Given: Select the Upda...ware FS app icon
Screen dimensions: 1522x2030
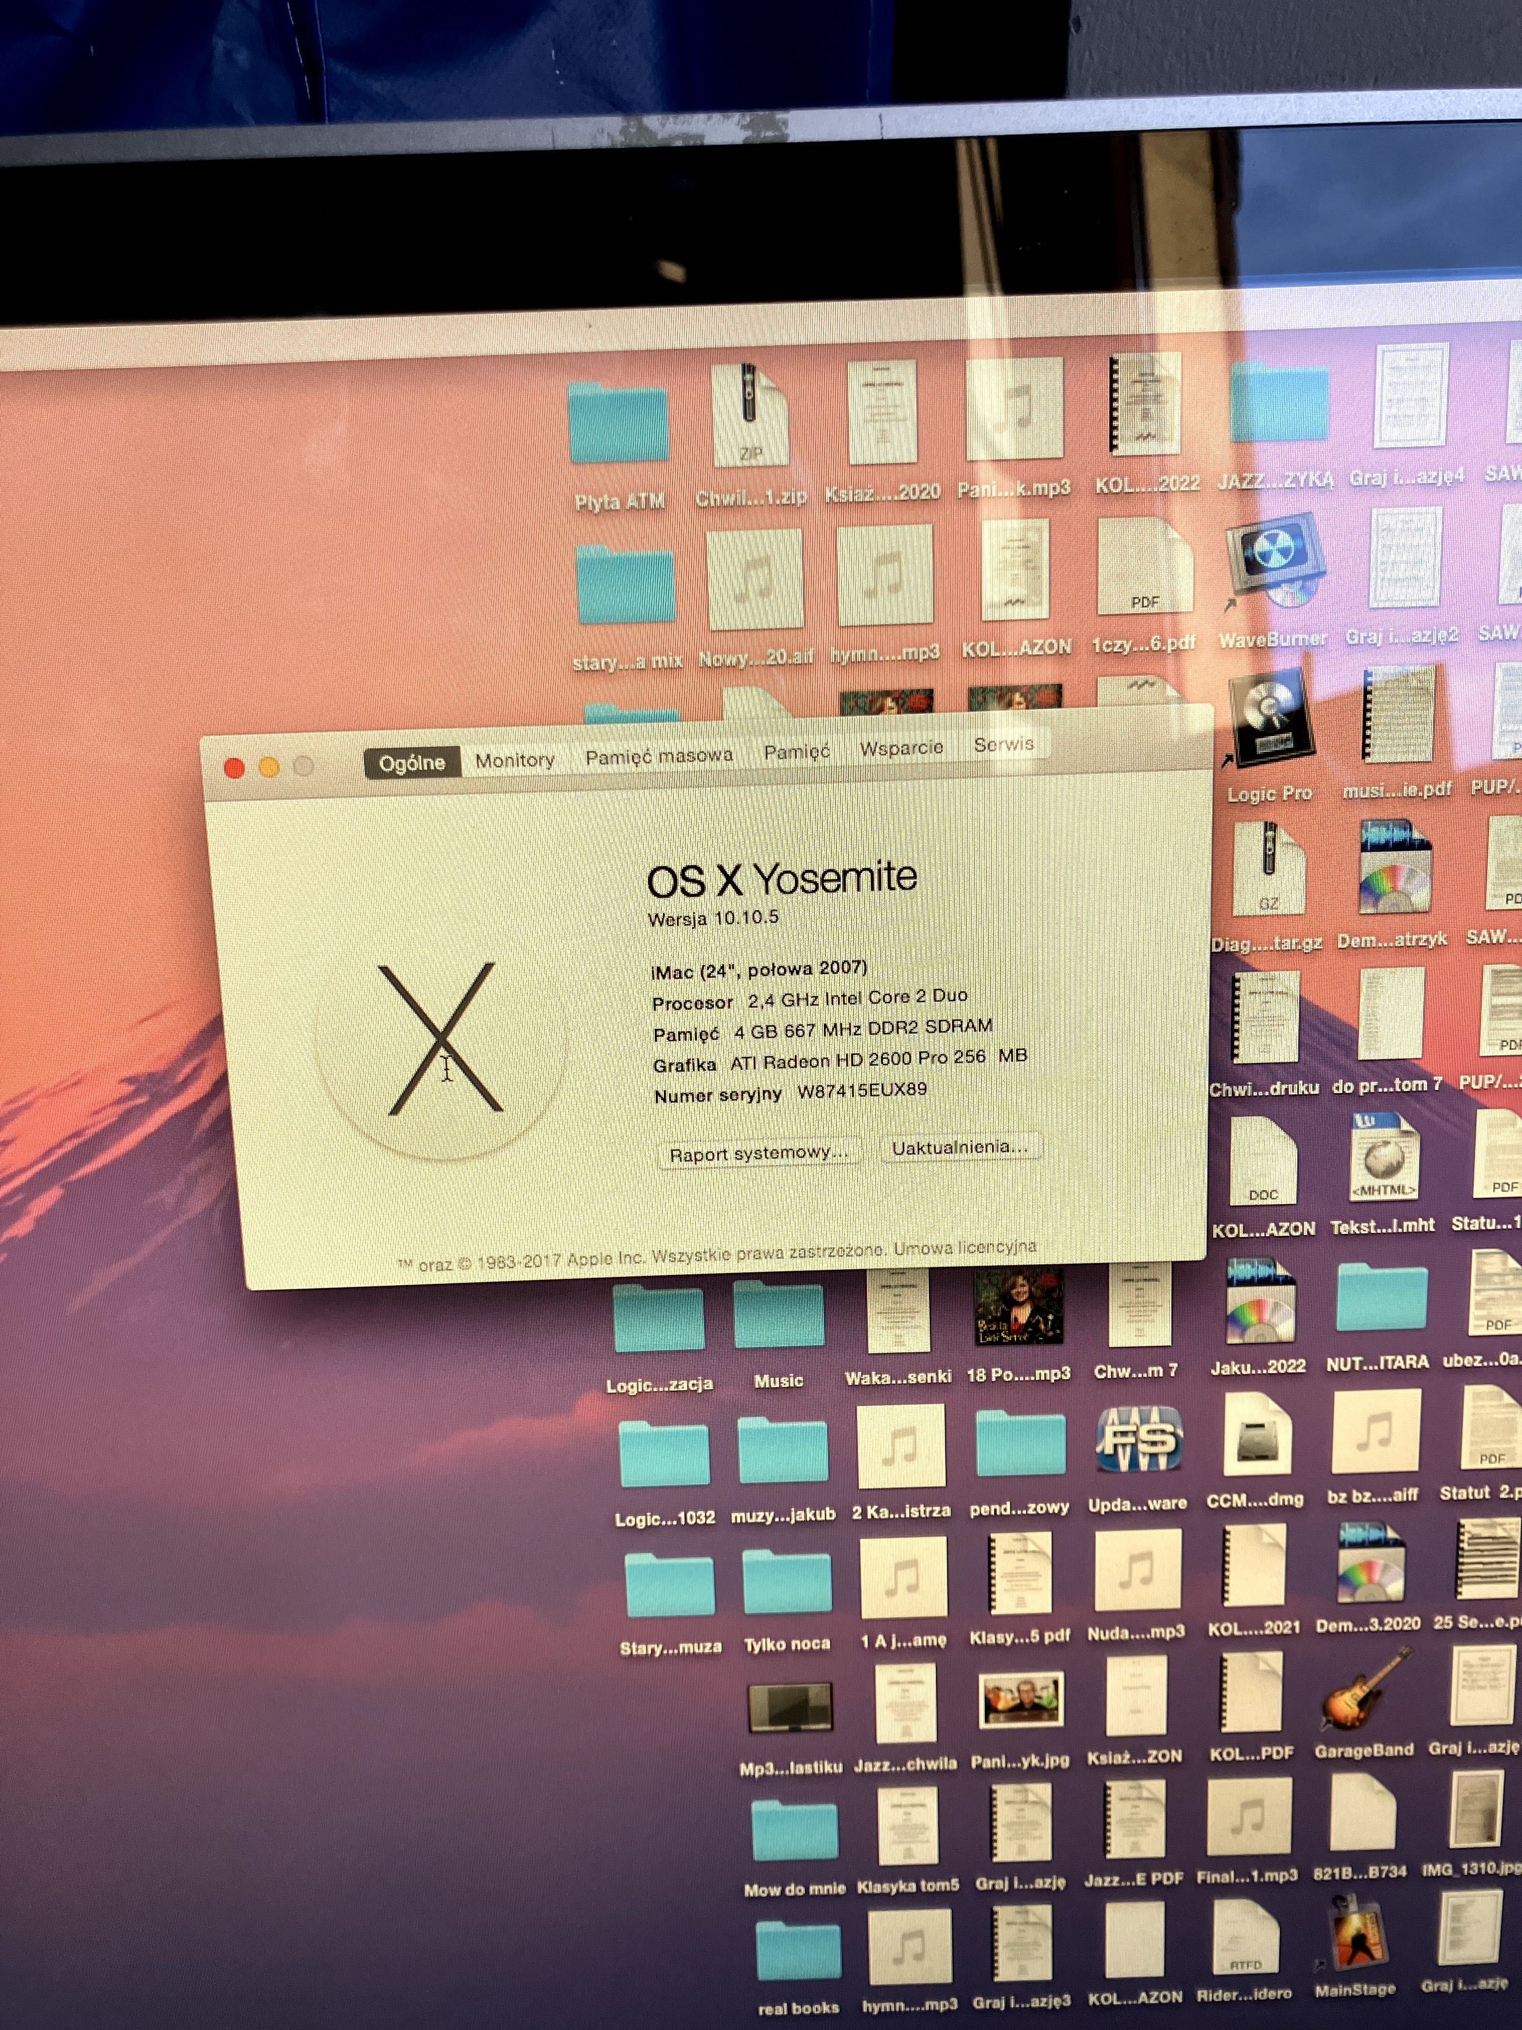Looking at the screenshot, I should pos(1138,1439).
